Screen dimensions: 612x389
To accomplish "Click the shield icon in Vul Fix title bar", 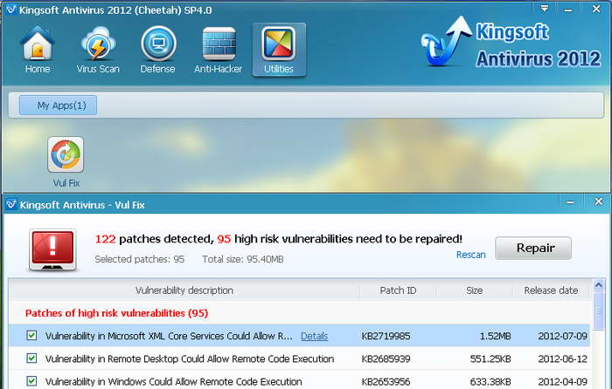I will [x=11, y=204].
